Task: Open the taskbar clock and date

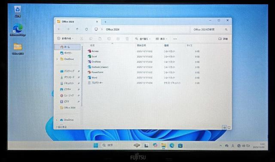Action: pyautogui.click(x=259, y=146)
